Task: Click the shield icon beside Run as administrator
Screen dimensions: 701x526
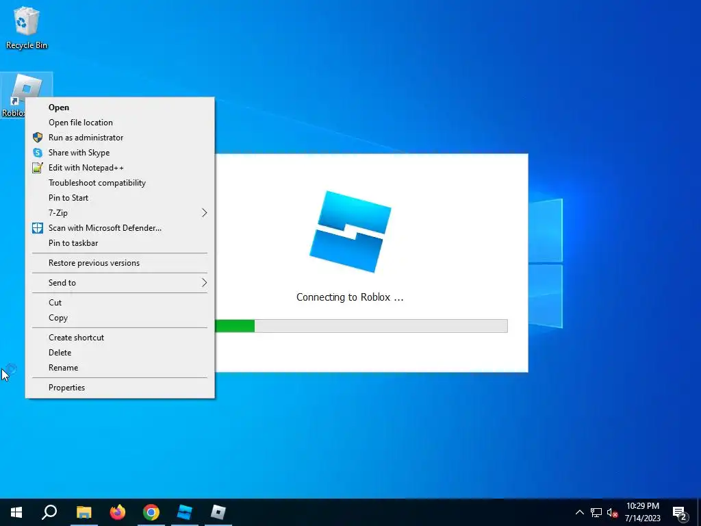Action: tap(38, 137)
